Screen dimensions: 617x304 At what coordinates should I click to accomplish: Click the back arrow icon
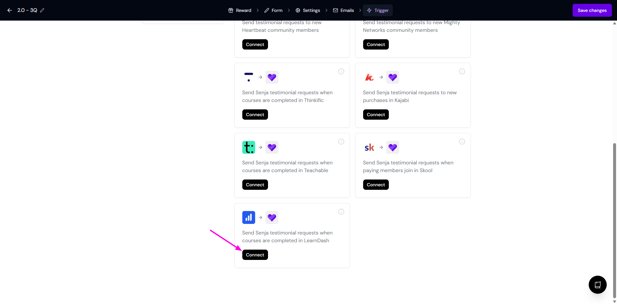(x=10, y=10)
